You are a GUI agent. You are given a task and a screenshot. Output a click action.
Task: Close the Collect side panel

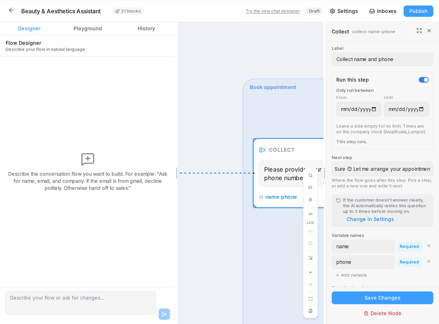[429, 31]
